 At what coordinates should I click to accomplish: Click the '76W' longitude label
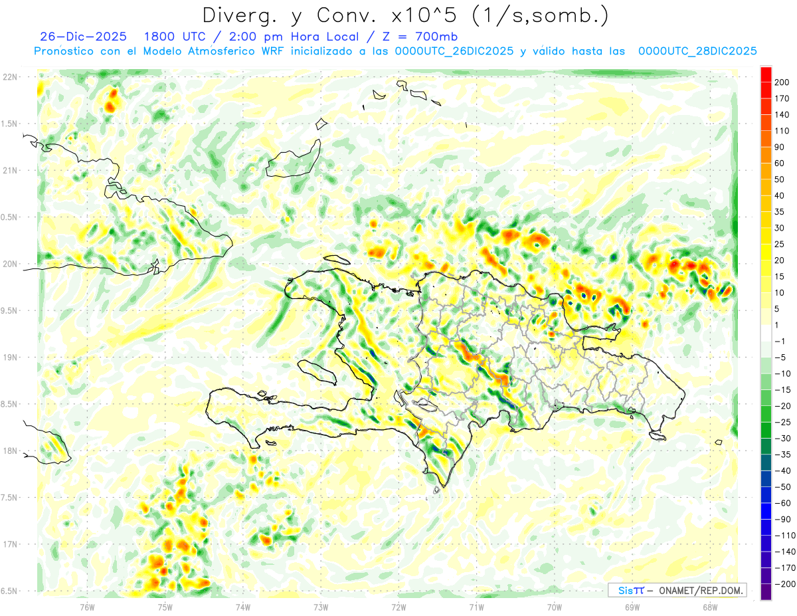click(x=87, y=606)
